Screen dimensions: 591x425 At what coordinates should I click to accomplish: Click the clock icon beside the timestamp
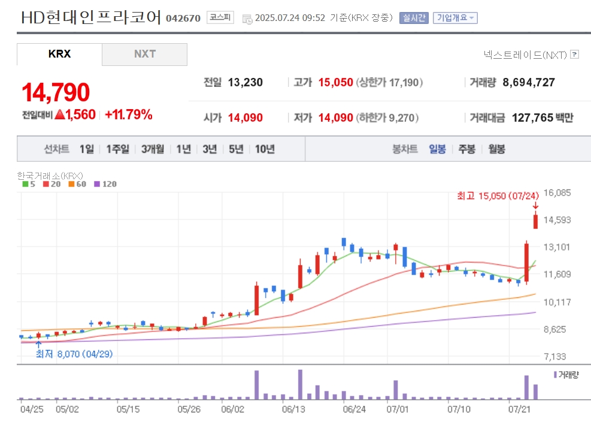coord(247,19)
